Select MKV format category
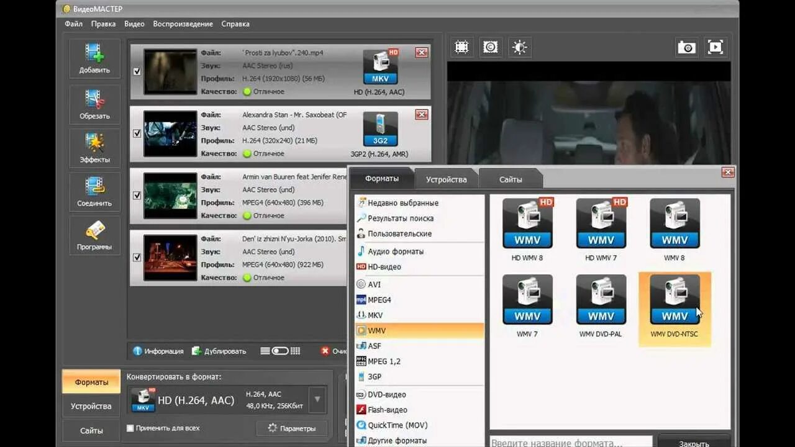Image resolution: width=795 pixels, height=447 pixels. pyautogui.click(x=419, y=315)
